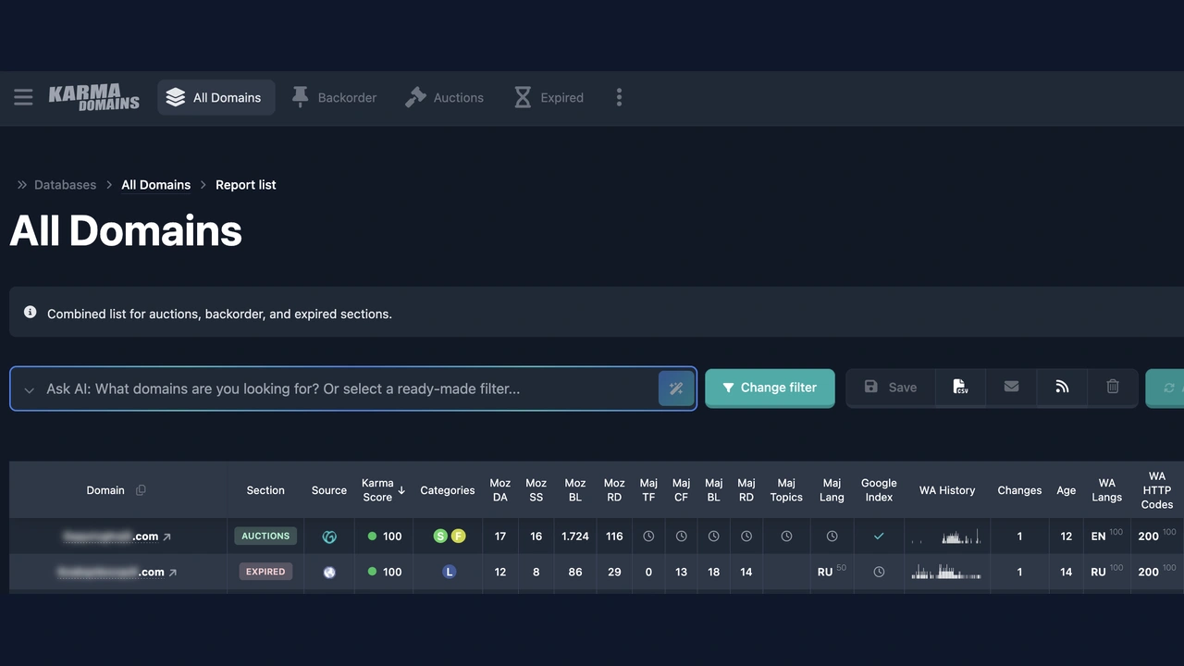Open the RSS feed icon
The height and width of the screenshot is (666, 1184).
[x=1062, y=387]
